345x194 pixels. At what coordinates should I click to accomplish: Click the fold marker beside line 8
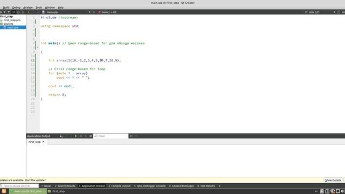[x=38, y=47]
